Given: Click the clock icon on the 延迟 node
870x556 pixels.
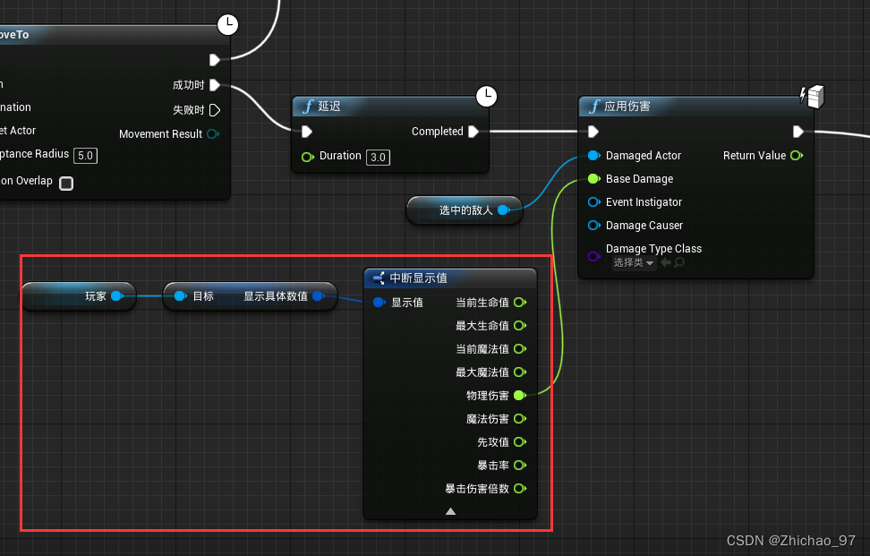Looking at the screenshot, I should coord(486,96).
